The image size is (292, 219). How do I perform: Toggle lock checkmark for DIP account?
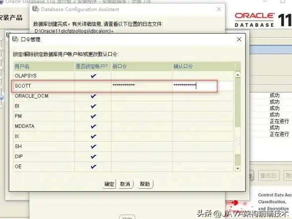click(x=93, y=157)
